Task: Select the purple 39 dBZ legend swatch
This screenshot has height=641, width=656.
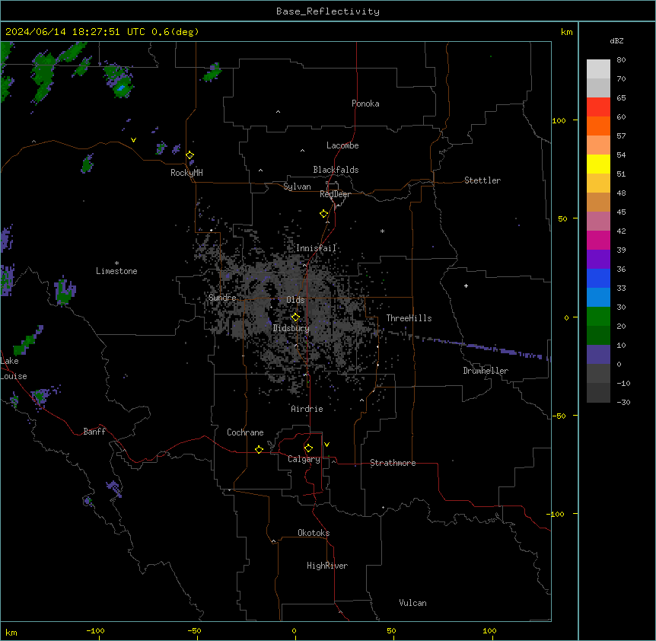Action: pos(598,259)
